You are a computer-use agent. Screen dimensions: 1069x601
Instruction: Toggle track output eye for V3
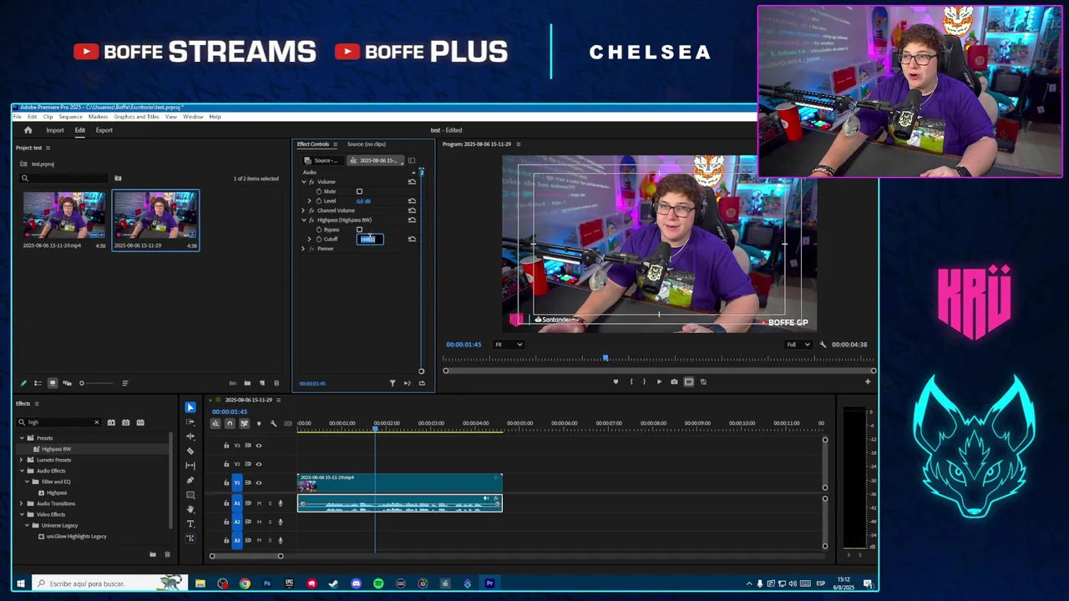tap(258, 446)
